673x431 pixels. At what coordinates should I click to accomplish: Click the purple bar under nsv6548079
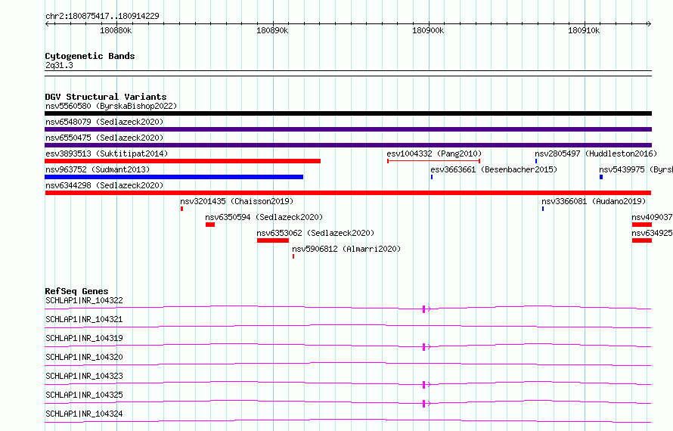pos(348,129)
